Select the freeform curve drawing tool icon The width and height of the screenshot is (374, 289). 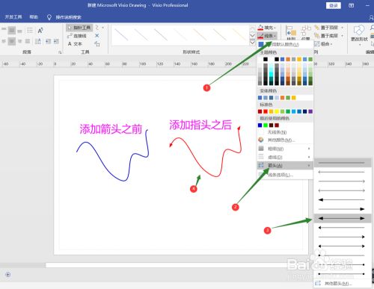click(97, 28)
